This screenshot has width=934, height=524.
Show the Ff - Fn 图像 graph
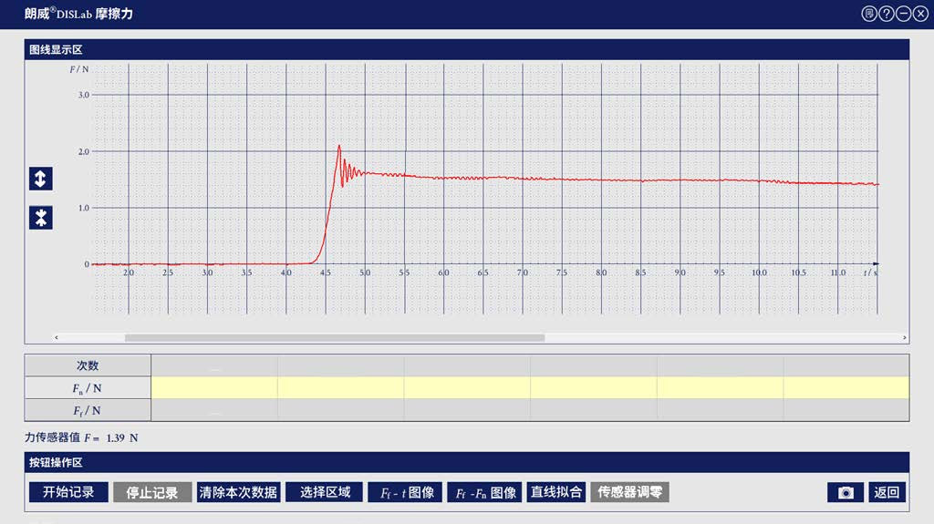click(x=486, y=492)
